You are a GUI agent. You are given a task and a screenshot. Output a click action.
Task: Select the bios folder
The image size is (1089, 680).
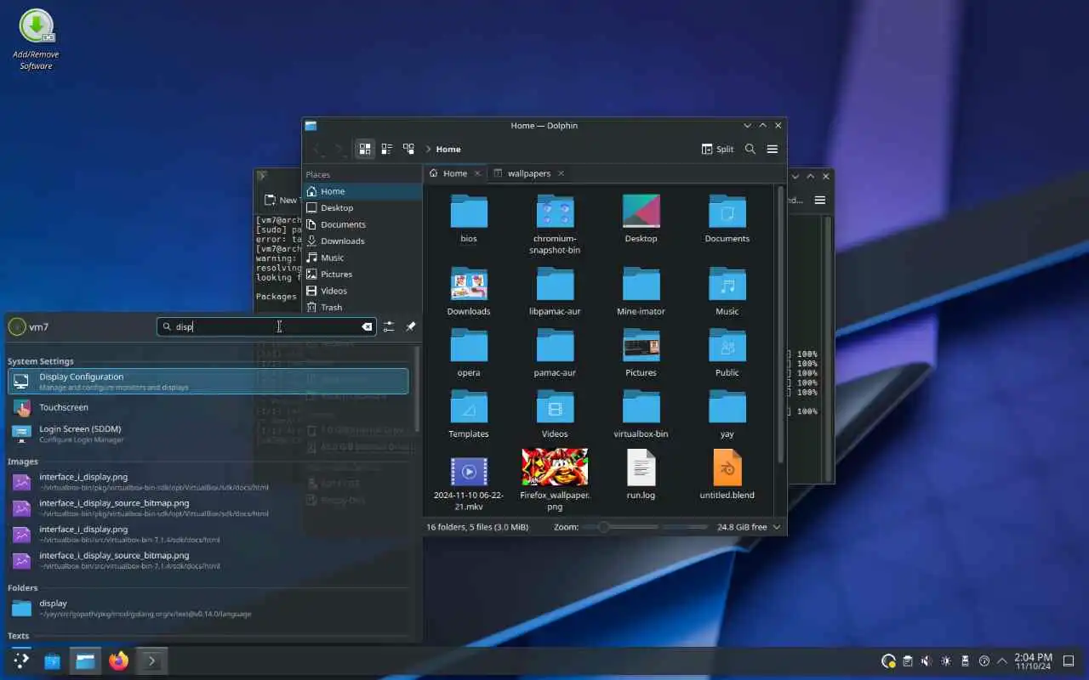pos(469,218)
